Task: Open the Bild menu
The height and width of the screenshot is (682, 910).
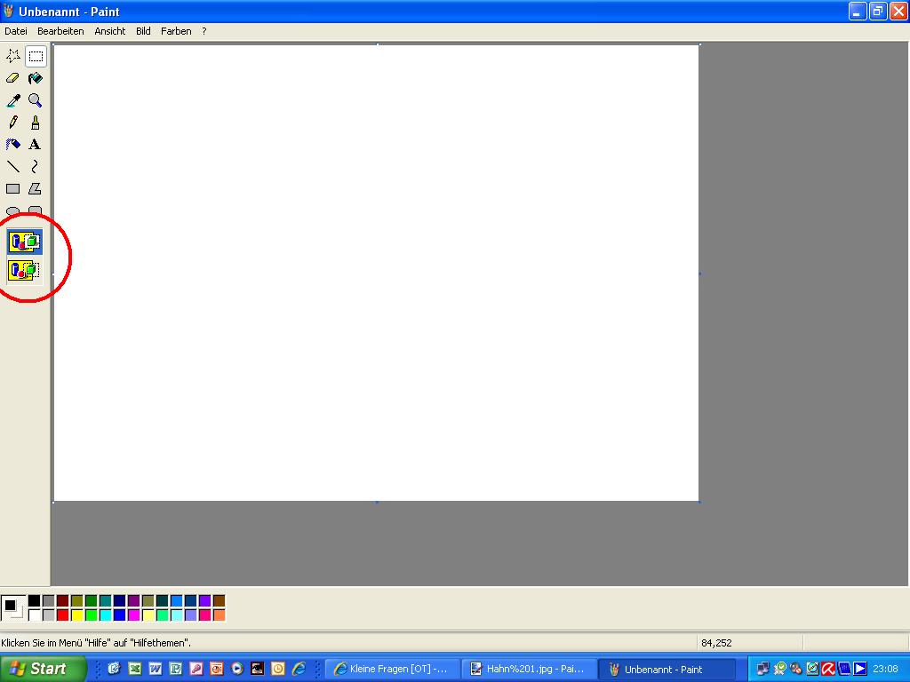Action: point(143,31)
